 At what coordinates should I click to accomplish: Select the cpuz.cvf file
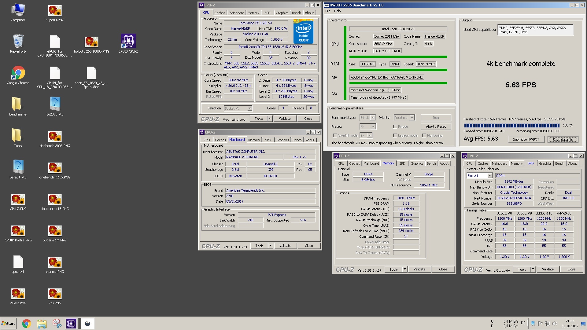tap(18, 264)
